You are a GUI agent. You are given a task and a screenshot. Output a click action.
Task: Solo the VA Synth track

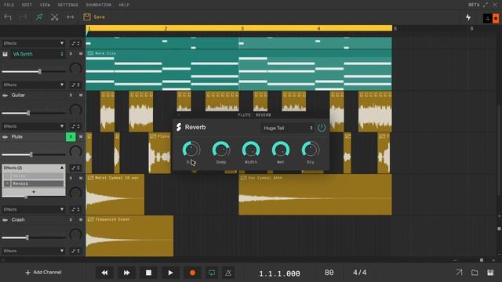point(71,54)
